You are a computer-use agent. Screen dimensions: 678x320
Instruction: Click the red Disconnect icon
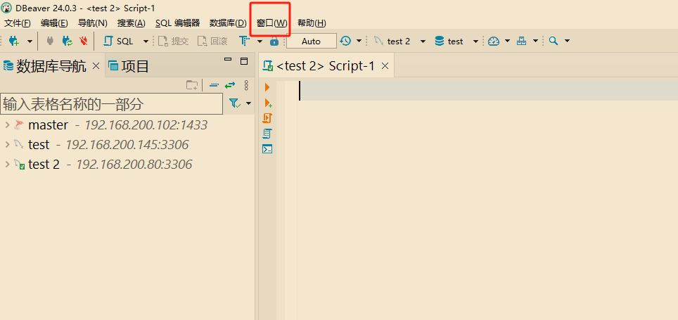click(84, 41)
